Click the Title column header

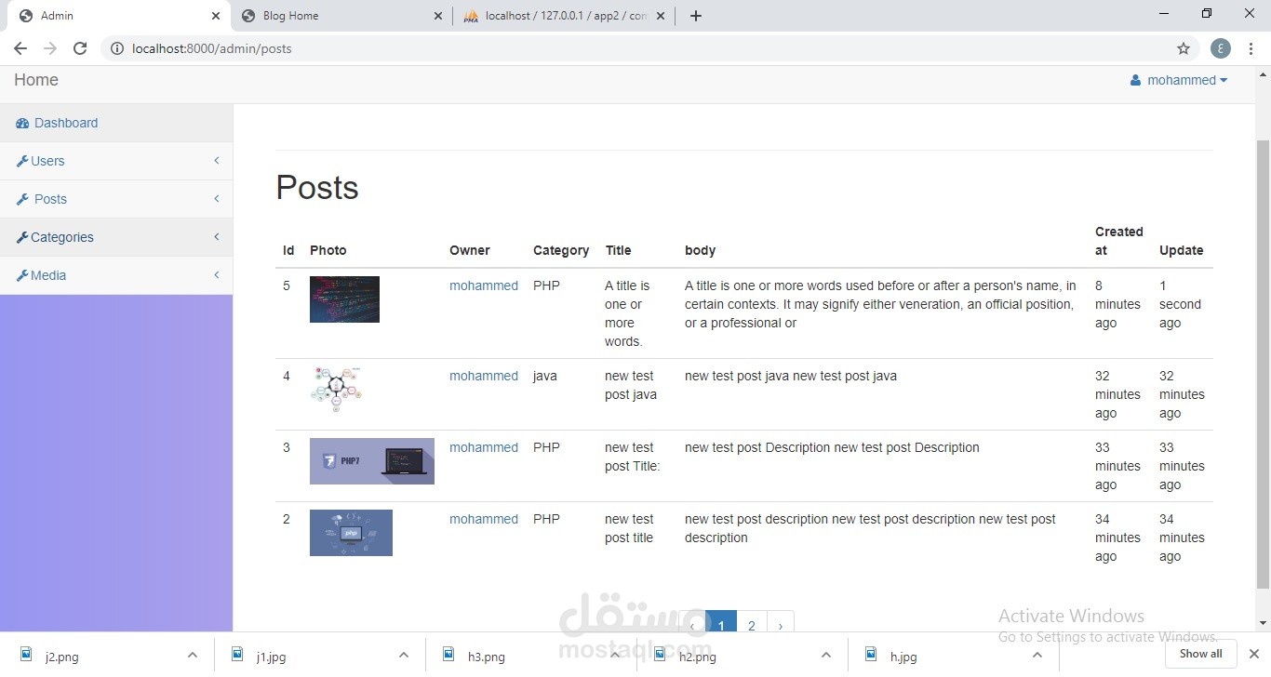[x=618, y=250]
